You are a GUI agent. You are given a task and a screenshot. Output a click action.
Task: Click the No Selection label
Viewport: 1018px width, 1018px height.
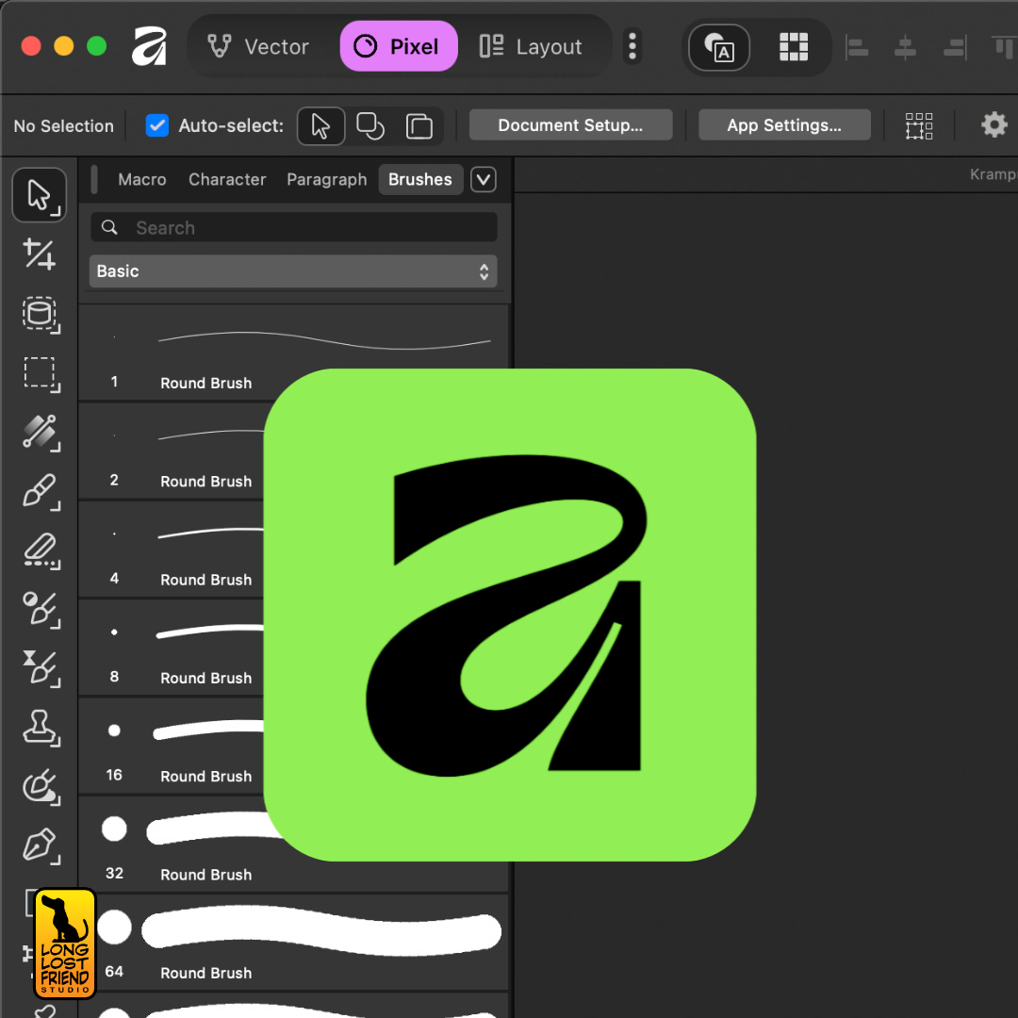[64, 126]
